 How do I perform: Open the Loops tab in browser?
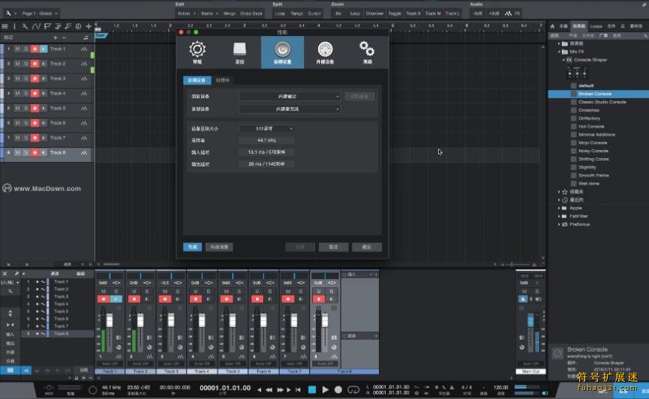click(x=596, y=26)
